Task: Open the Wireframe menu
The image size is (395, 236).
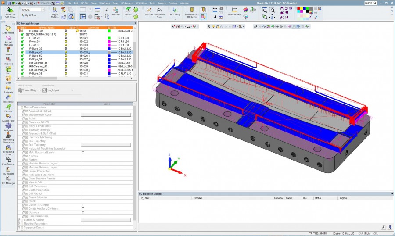Action: pos(104,3)
